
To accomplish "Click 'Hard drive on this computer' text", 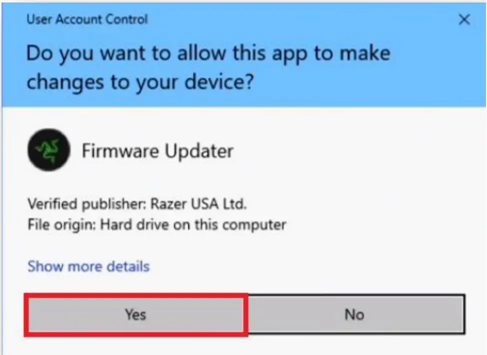I will coord(193,224).
